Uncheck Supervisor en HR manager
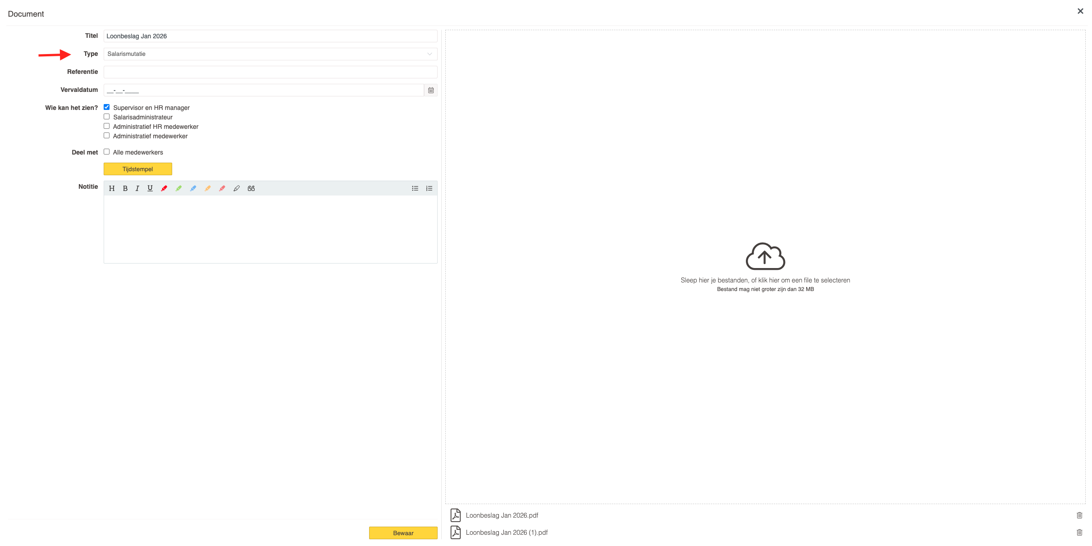Viewport: 1092px width, 546px height. click(107, 107)
